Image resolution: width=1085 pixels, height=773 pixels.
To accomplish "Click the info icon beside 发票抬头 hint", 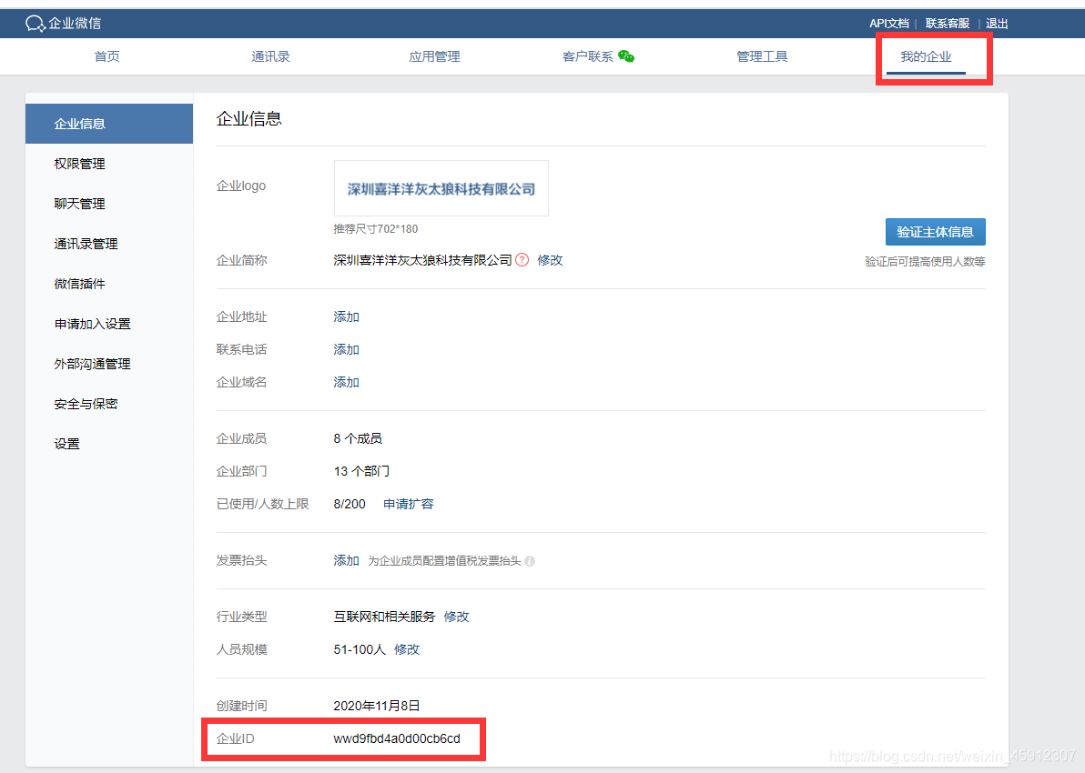I will click(530, 561).
